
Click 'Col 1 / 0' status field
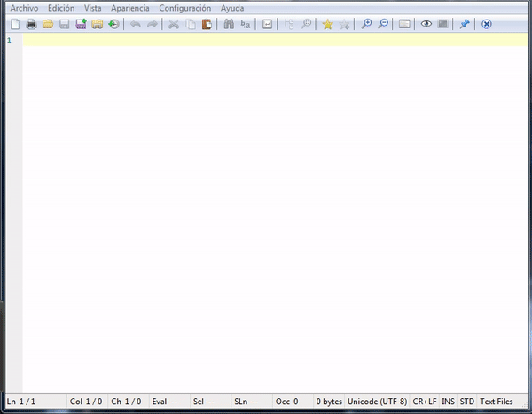pyautogui.click(x=87, y=402)
